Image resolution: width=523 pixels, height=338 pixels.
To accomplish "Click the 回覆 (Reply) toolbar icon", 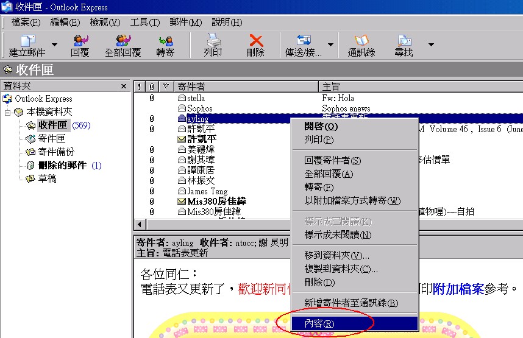I will click(x=80, y=41).
